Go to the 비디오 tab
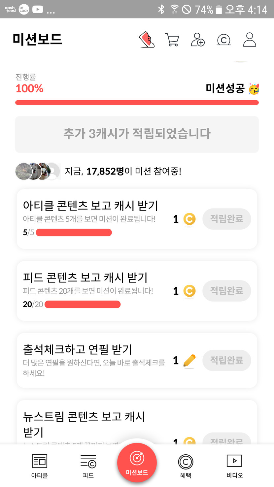 tap(234, 466)
